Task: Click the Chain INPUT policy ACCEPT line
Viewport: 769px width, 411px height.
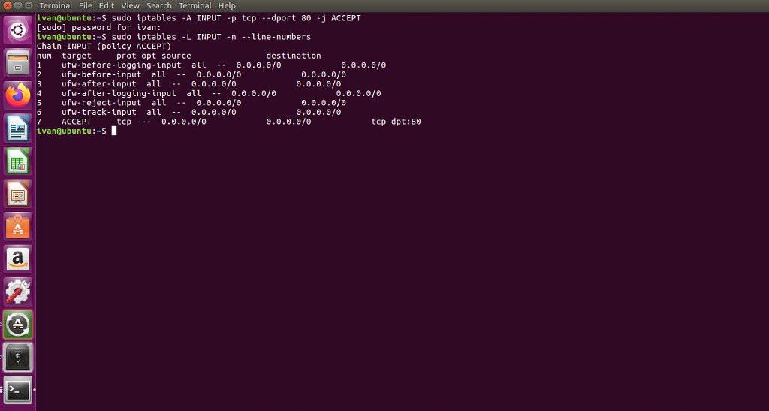Action: (104, 46)
